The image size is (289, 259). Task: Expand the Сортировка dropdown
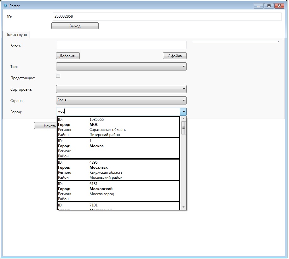pos(121,89)
